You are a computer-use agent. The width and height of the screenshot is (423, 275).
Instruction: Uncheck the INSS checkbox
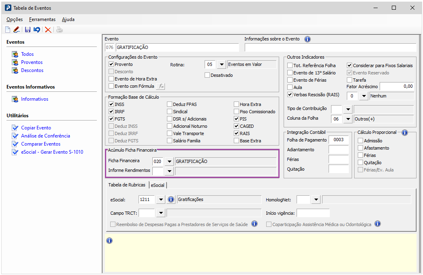(111, 104)
